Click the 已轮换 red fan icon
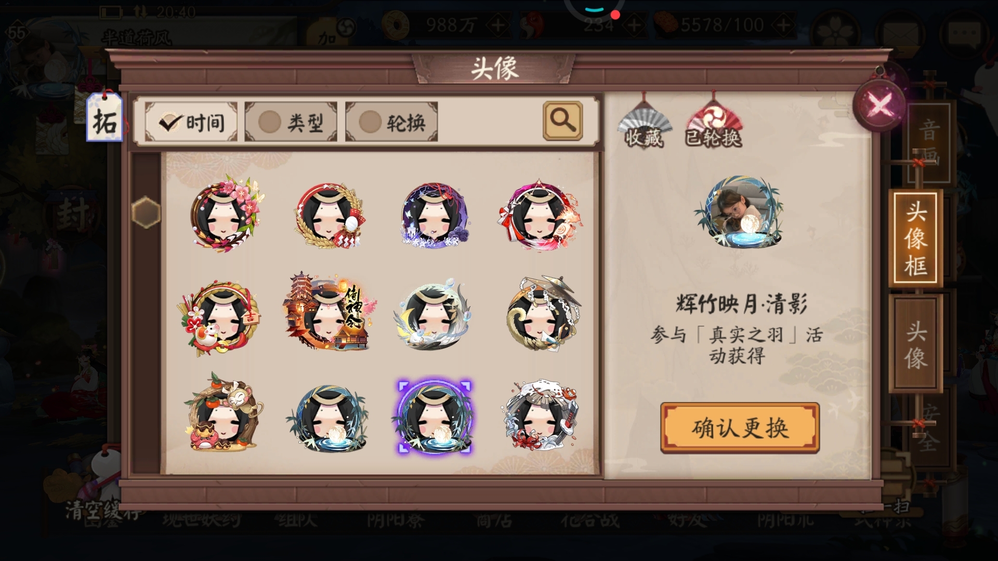Viewport: 998px width, 561px height. pos(713,123)
